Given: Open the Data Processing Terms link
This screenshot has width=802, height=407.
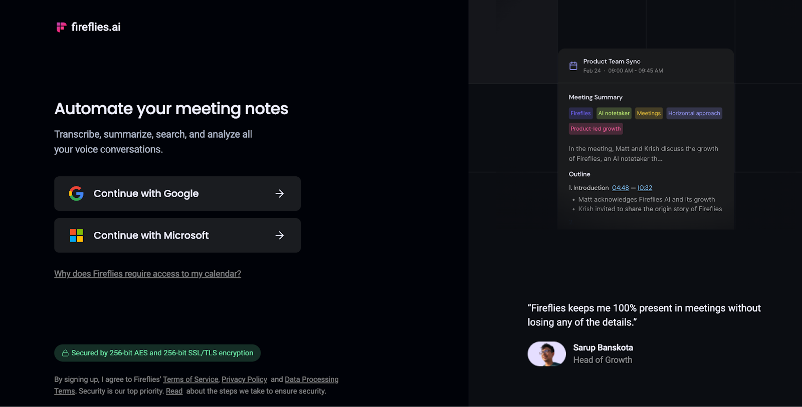Looking at the screenshot, I should 311,379.
